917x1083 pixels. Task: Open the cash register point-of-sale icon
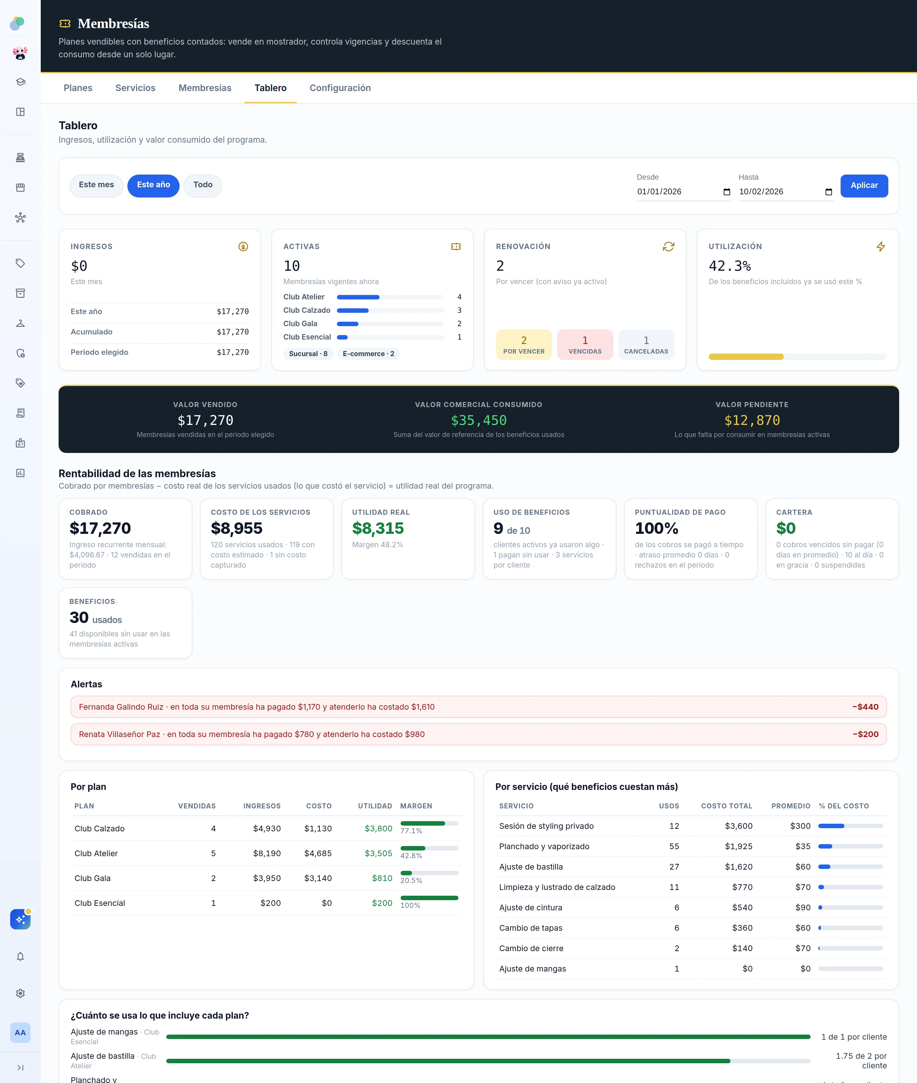point(20,158)
